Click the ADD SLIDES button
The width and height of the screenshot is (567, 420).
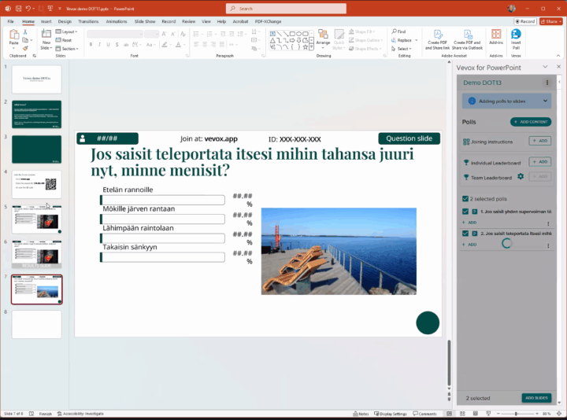pyautogui.click(x=536, y=398)
